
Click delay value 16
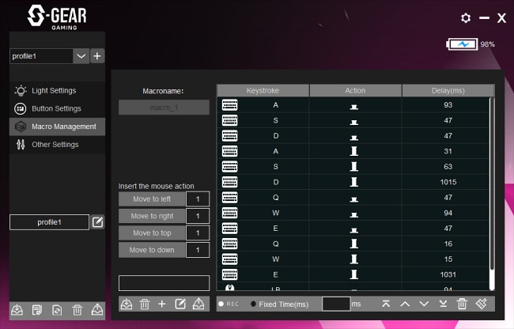click(x=448, y=244)
